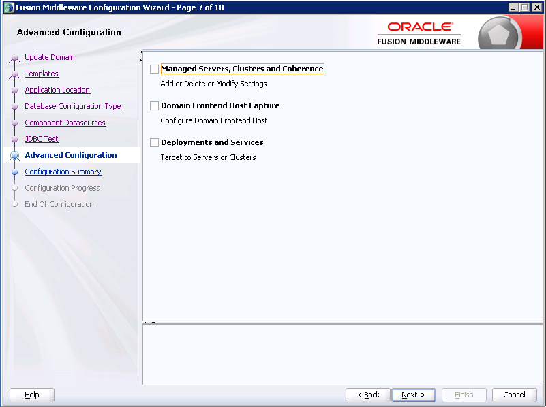Click the step marker beside Configuration Summary
The image size is (546, 407).
coord(14,172)
